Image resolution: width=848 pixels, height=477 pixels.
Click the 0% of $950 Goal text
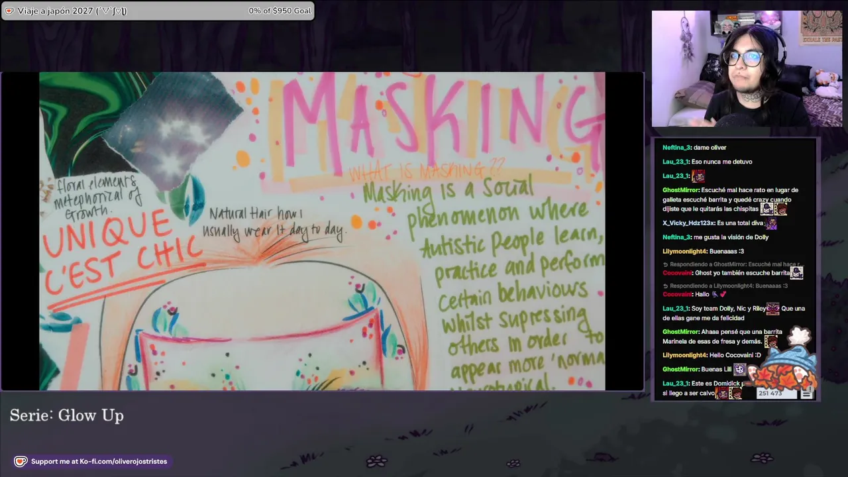(280, 11)
